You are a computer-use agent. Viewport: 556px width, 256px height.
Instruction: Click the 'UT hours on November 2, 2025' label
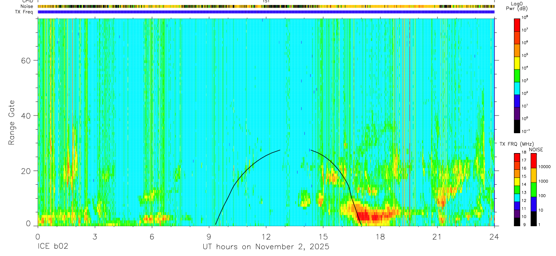click(x=266, y=247)
